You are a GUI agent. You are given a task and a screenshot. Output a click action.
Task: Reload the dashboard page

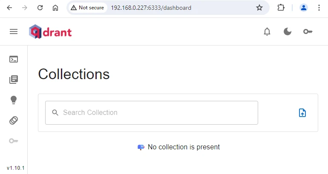point(40,8)
